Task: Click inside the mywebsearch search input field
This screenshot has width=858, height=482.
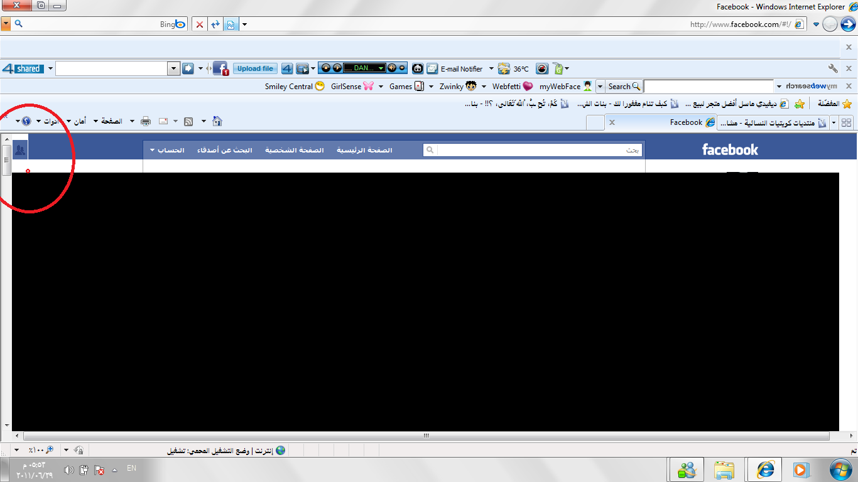Action: (709, 86)
